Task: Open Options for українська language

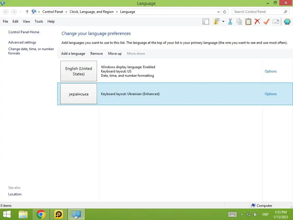Action: pos(271,94)
